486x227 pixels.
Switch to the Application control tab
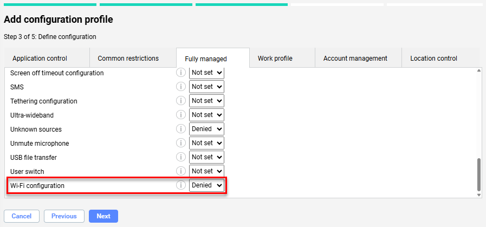click(x=40, y=59)
